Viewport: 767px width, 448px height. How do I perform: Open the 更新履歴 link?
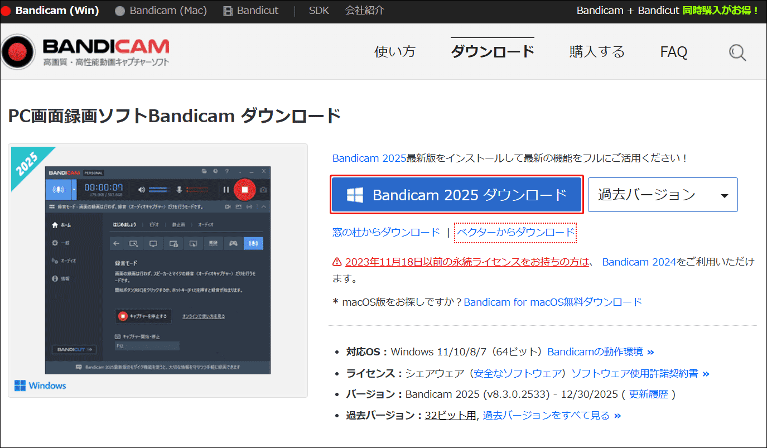pos(648,394)
